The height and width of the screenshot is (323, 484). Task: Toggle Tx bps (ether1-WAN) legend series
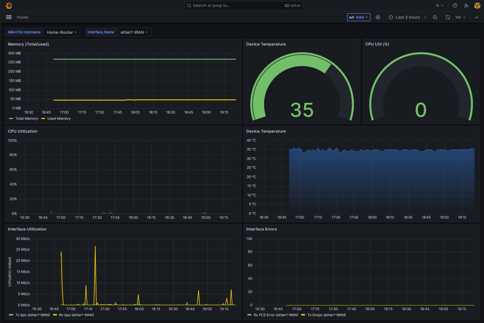[33, 315]
